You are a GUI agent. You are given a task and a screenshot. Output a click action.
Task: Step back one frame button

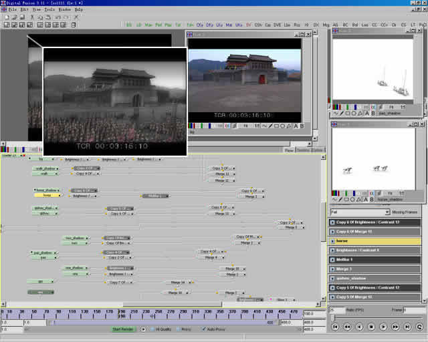(x=359, y=327)
